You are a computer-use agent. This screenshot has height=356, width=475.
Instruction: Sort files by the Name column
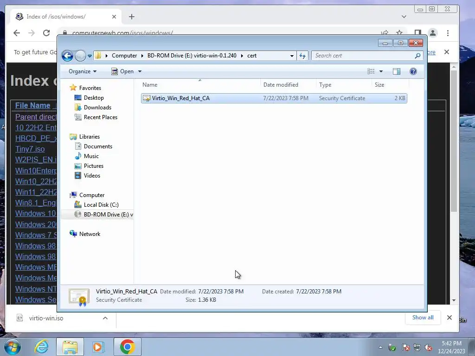coord(199,85)
